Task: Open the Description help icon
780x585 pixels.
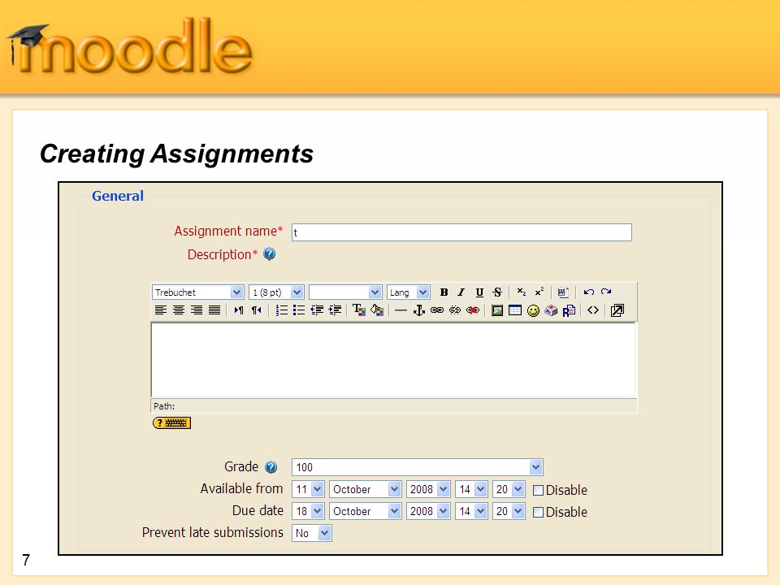Action: tap(269, 254)
